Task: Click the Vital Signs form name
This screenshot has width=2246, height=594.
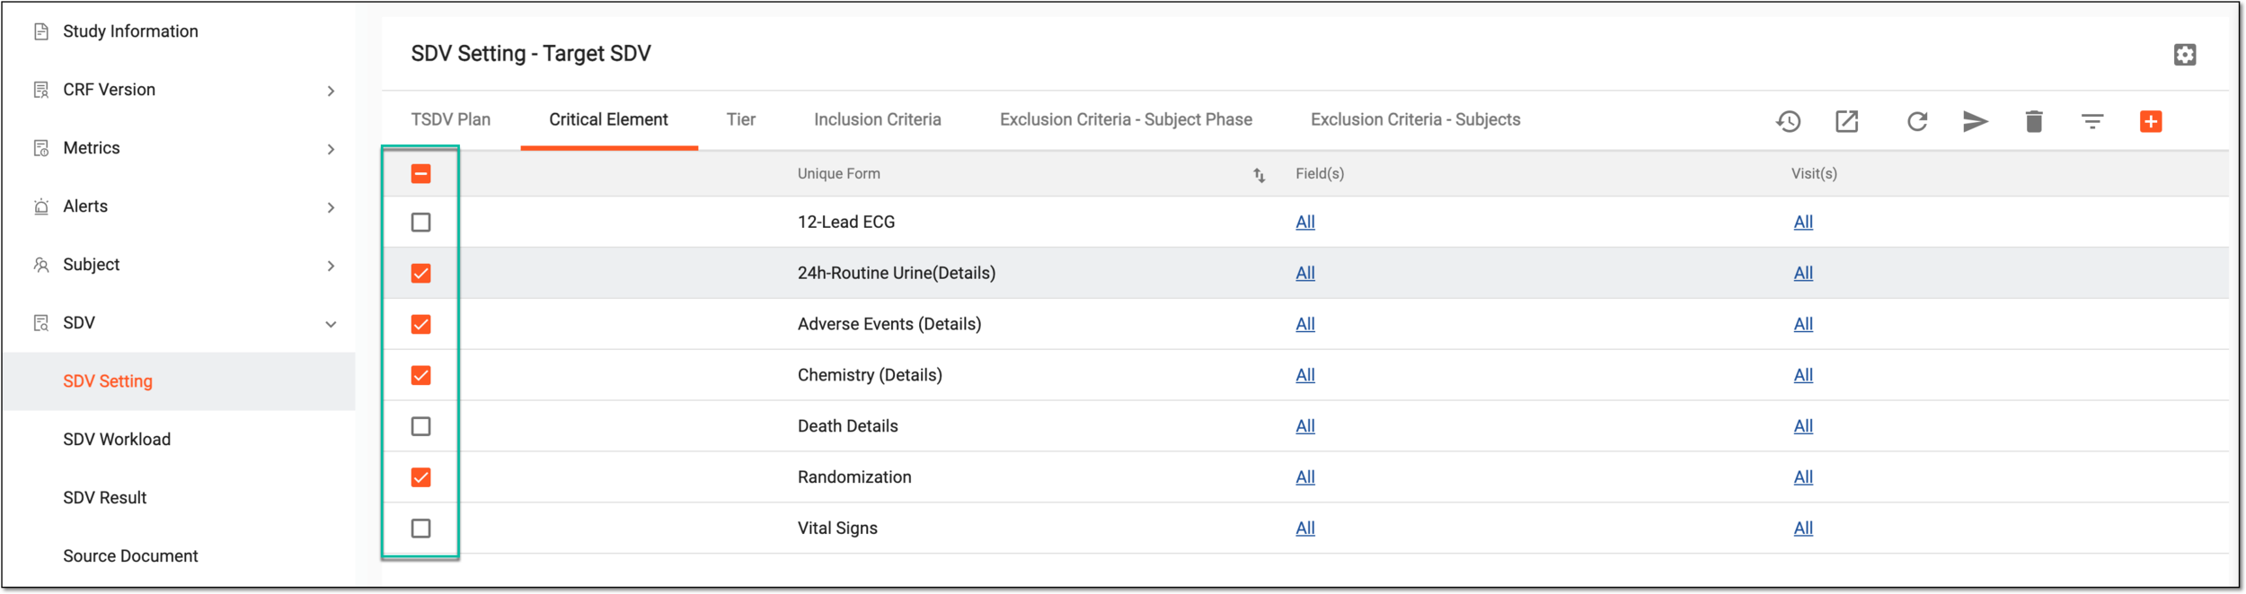Action: point(837,529)
